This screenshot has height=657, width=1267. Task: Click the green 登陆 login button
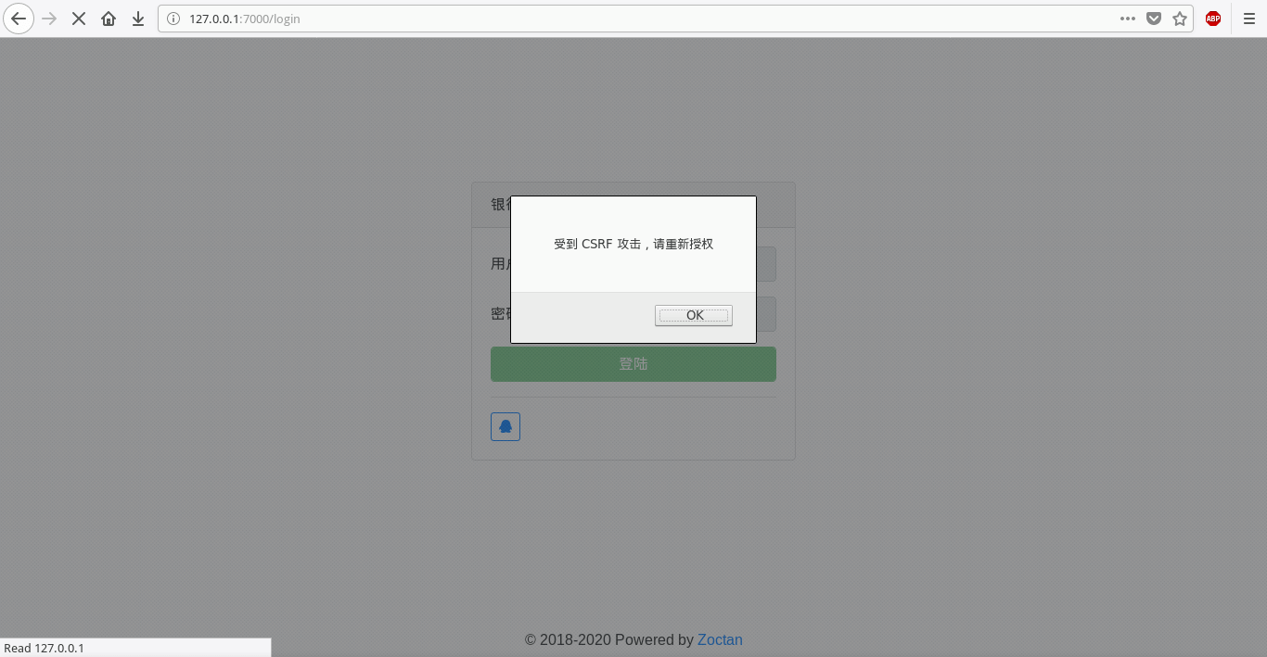pyautogui.click(x=633, y=364)
